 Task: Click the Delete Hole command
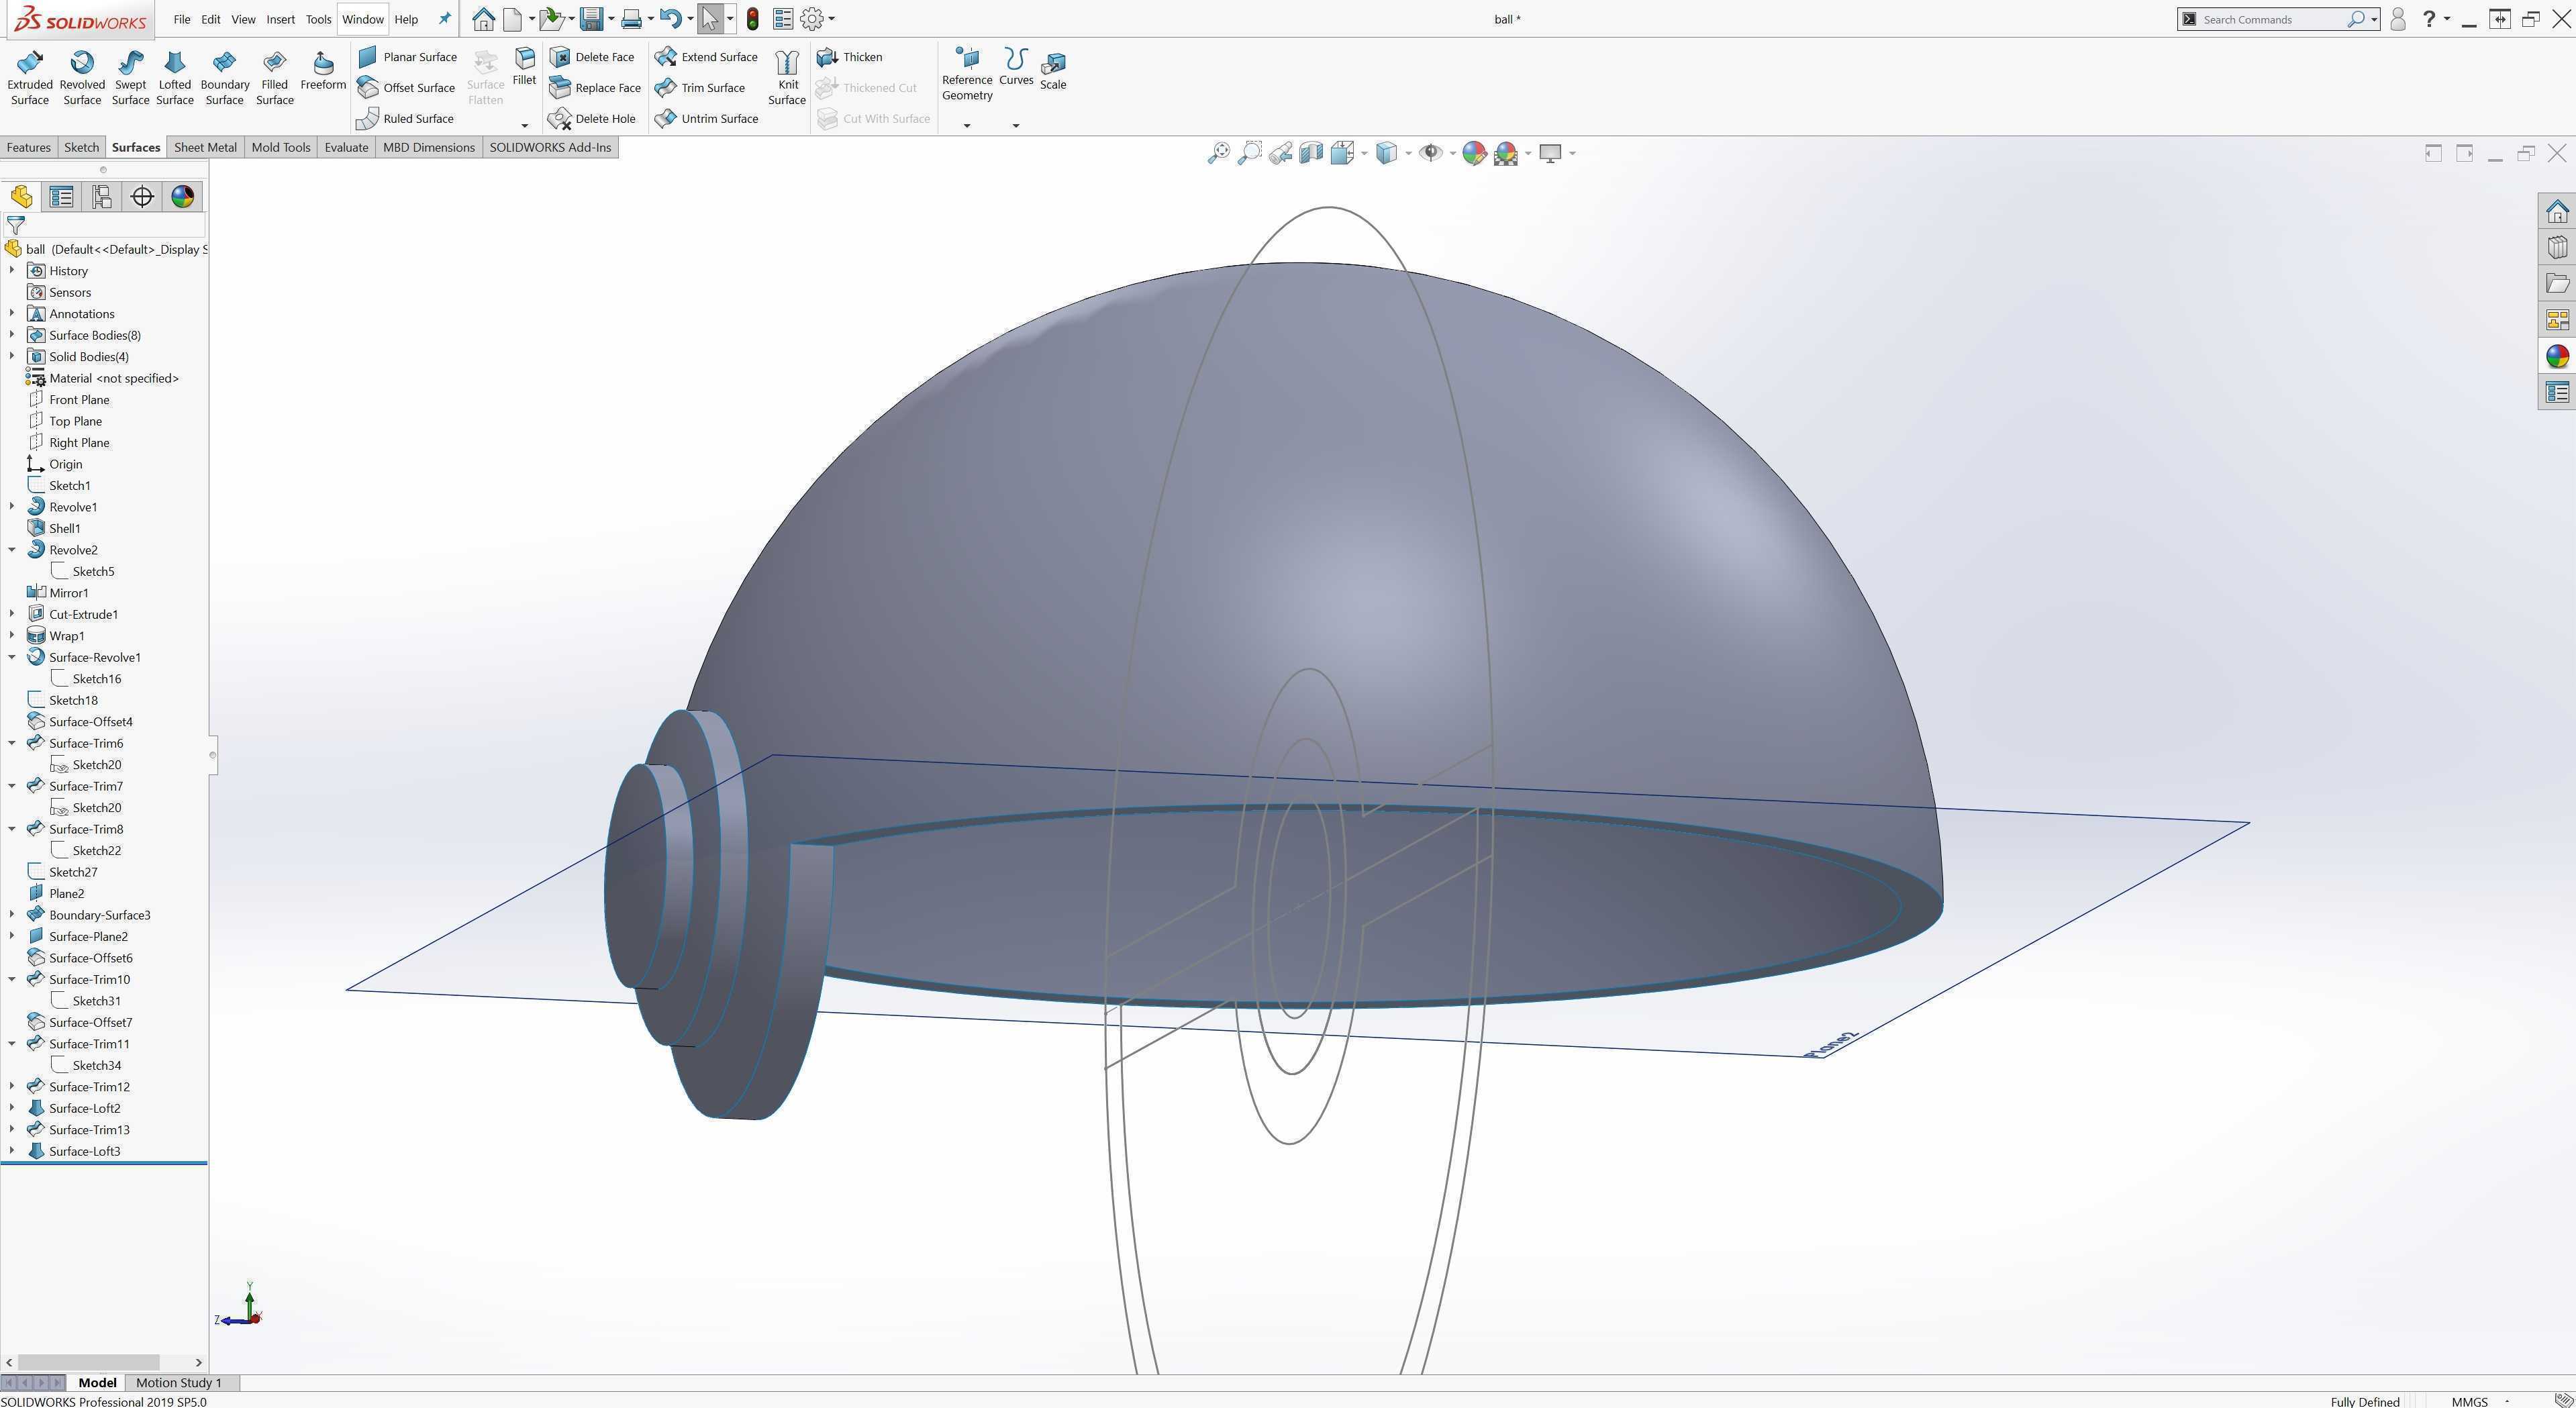point(593,119)
